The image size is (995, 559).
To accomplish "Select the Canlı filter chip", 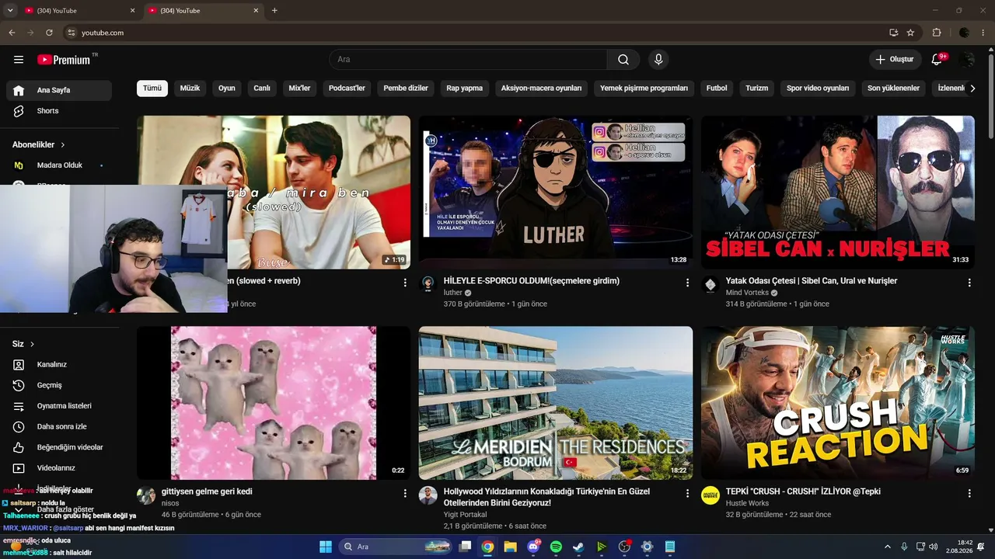I will click(262, 89).
